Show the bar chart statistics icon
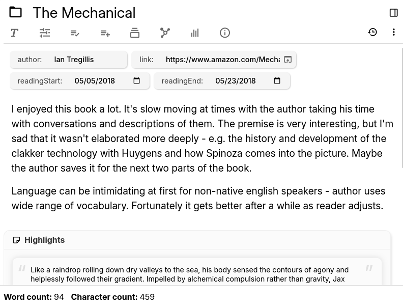403x307 pixels. 195,33
